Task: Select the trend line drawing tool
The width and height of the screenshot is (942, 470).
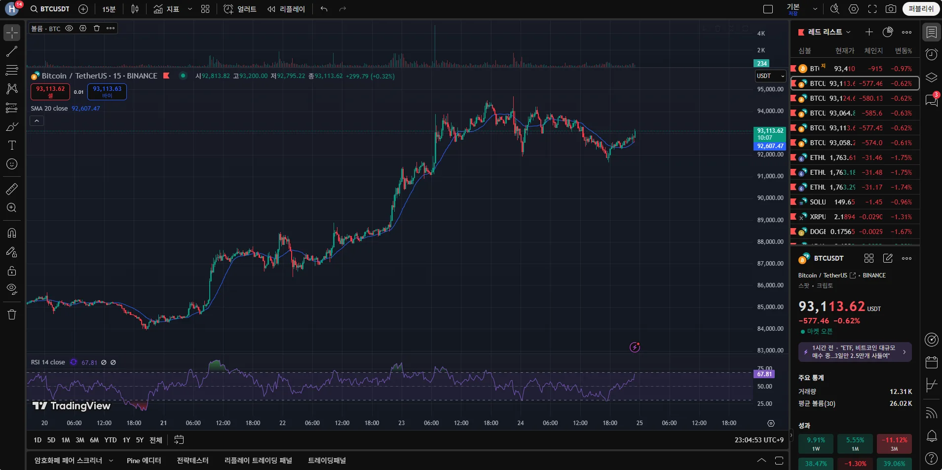Action: click(x=12, y=51)
